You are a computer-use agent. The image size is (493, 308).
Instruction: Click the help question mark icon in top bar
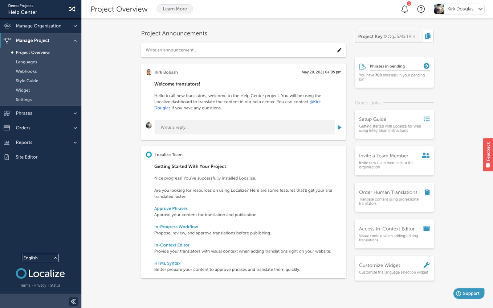[421, 9]
